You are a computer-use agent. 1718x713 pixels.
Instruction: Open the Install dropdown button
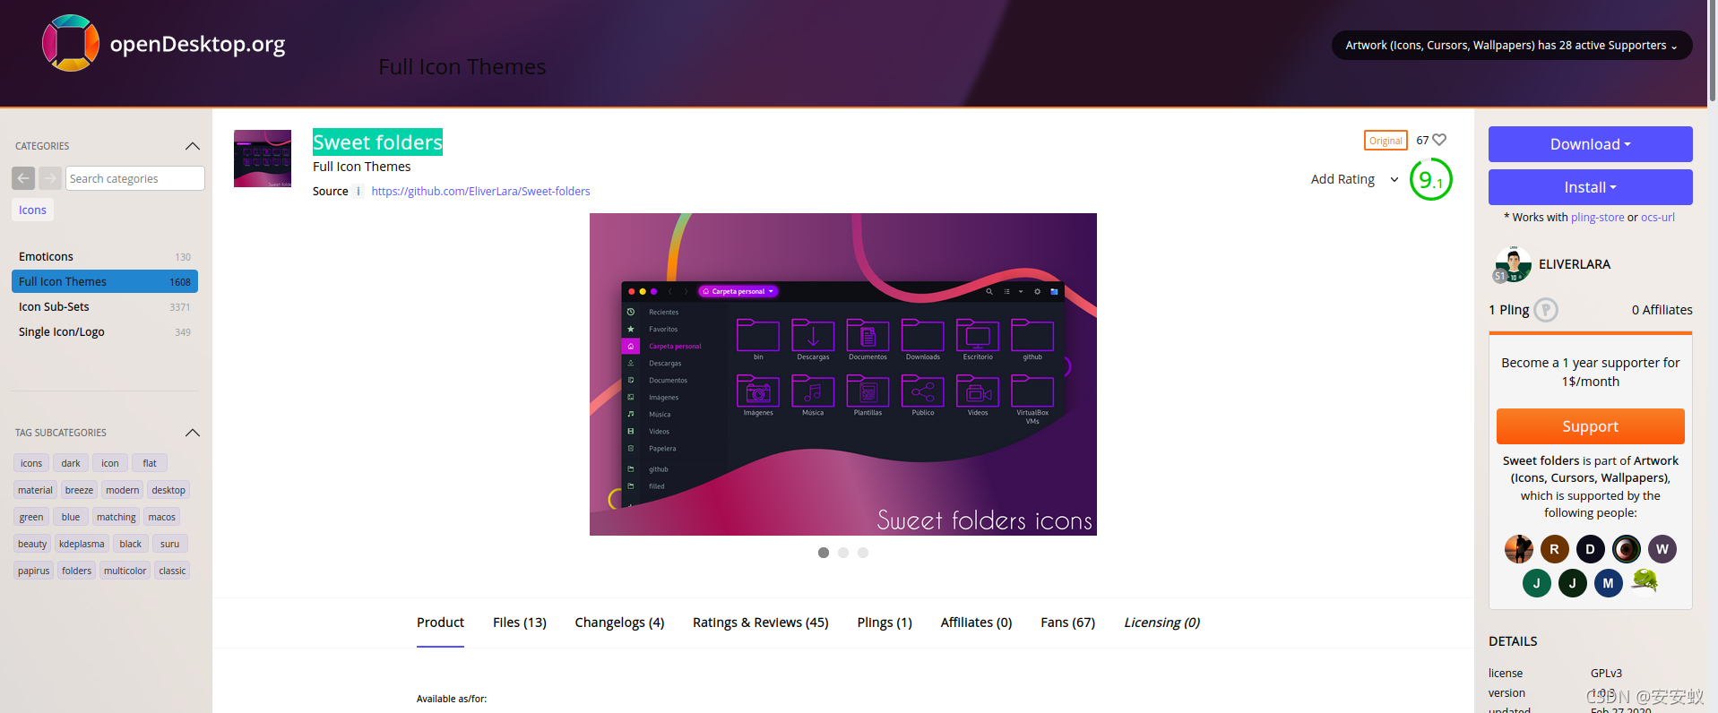(x=1590, y=187)
